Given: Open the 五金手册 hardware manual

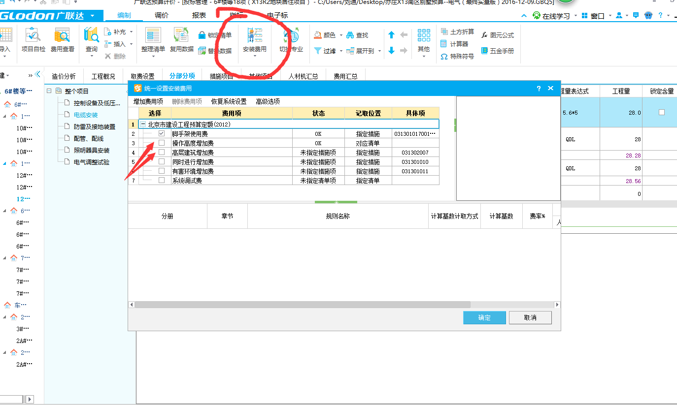Looking at the screenshot, I should click(x=498, y=51).
